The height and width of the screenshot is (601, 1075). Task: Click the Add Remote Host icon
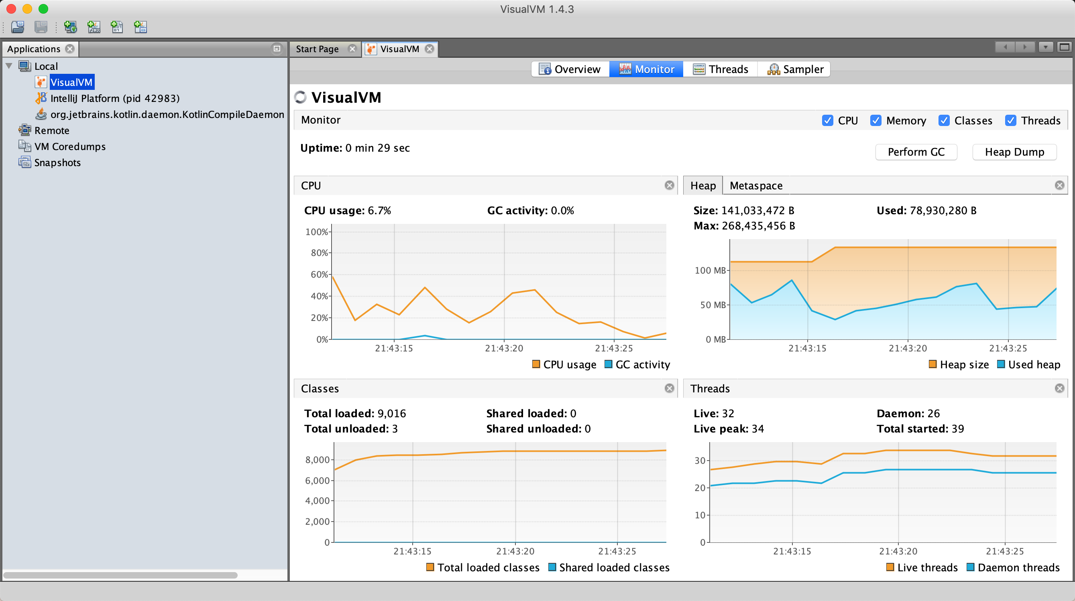click(70, 27)
